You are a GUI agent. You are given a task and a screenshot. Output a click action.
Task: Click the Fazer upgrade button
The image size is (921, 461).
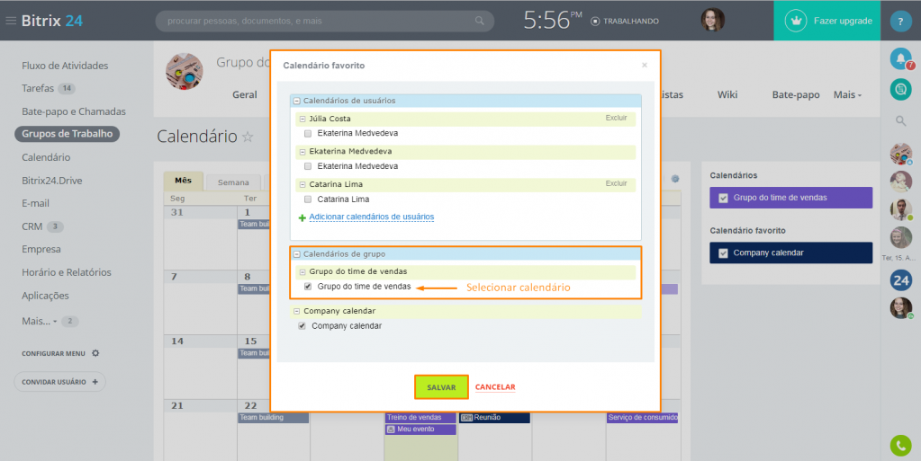(x=826, y=21)
